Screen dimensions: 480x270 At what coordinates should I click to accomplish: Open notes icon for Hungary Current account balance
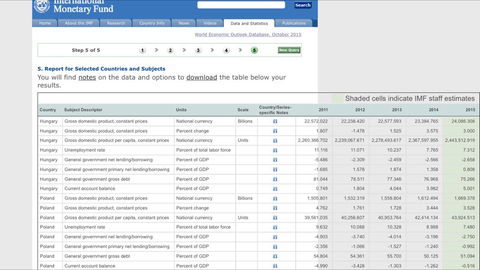point(275,189)
